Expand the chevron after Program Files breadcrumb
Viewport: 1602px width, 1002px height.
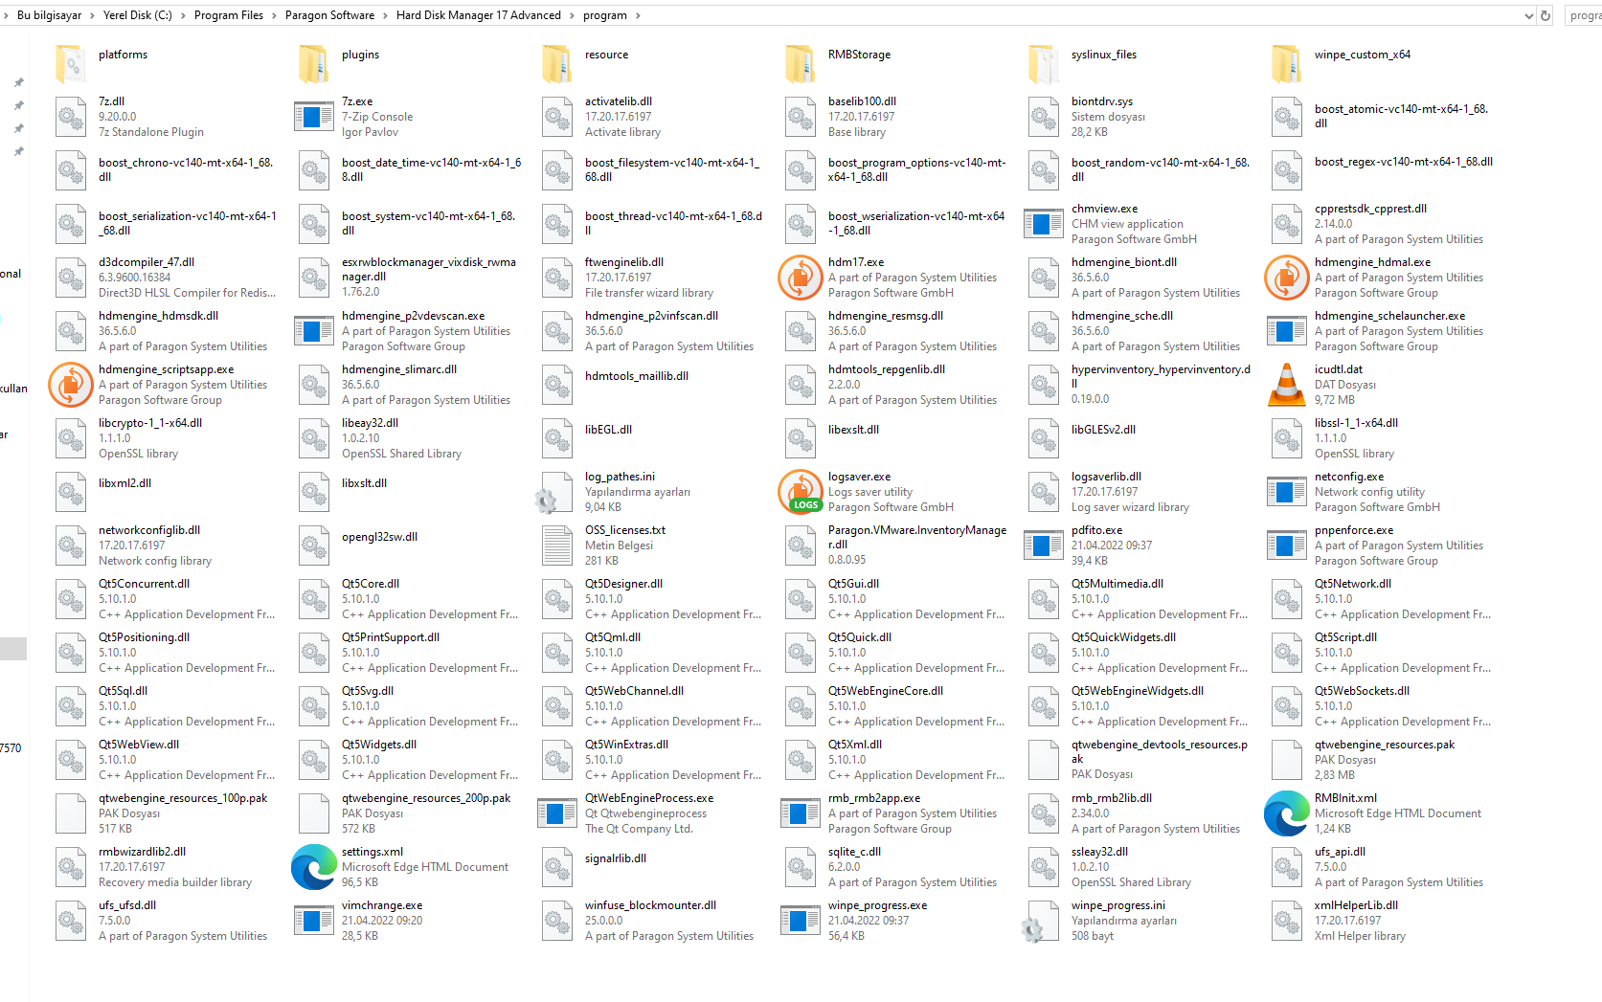[274, 15]
